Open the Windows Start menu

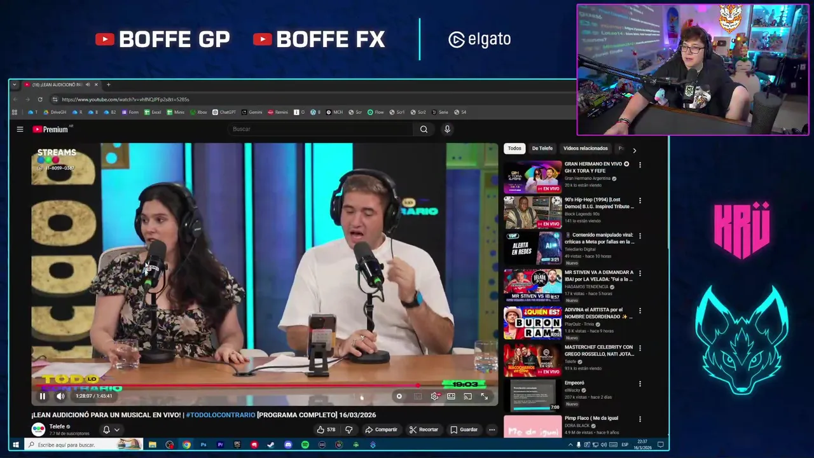pyautogui.click(x=16, y=445)
